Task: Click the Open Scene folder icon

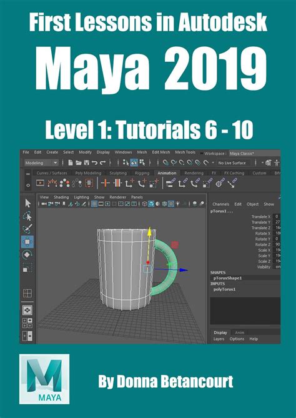Action: pos(78,162)
